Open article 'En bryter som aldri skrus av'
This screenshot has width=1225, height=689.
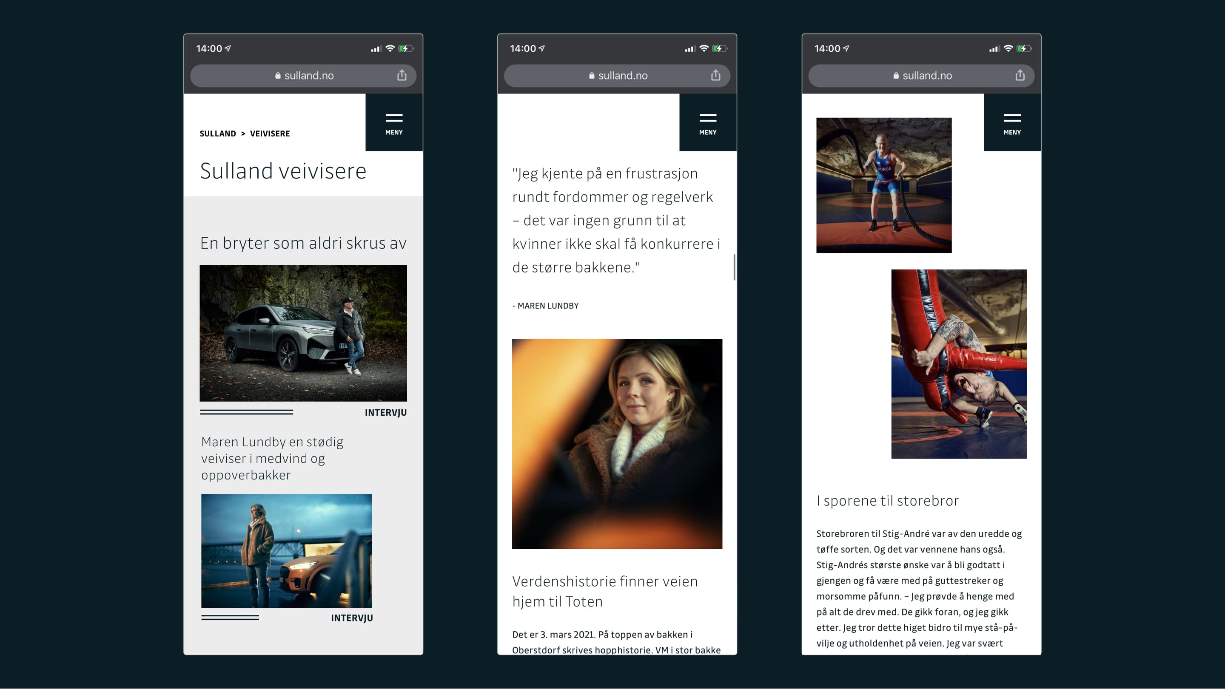click(303, 243)
